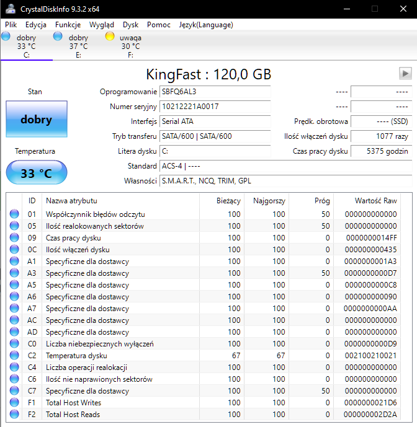The width and height of the screenshot is (417, 427).
Task: Open the Edycja menu
Action: [36, 25]
